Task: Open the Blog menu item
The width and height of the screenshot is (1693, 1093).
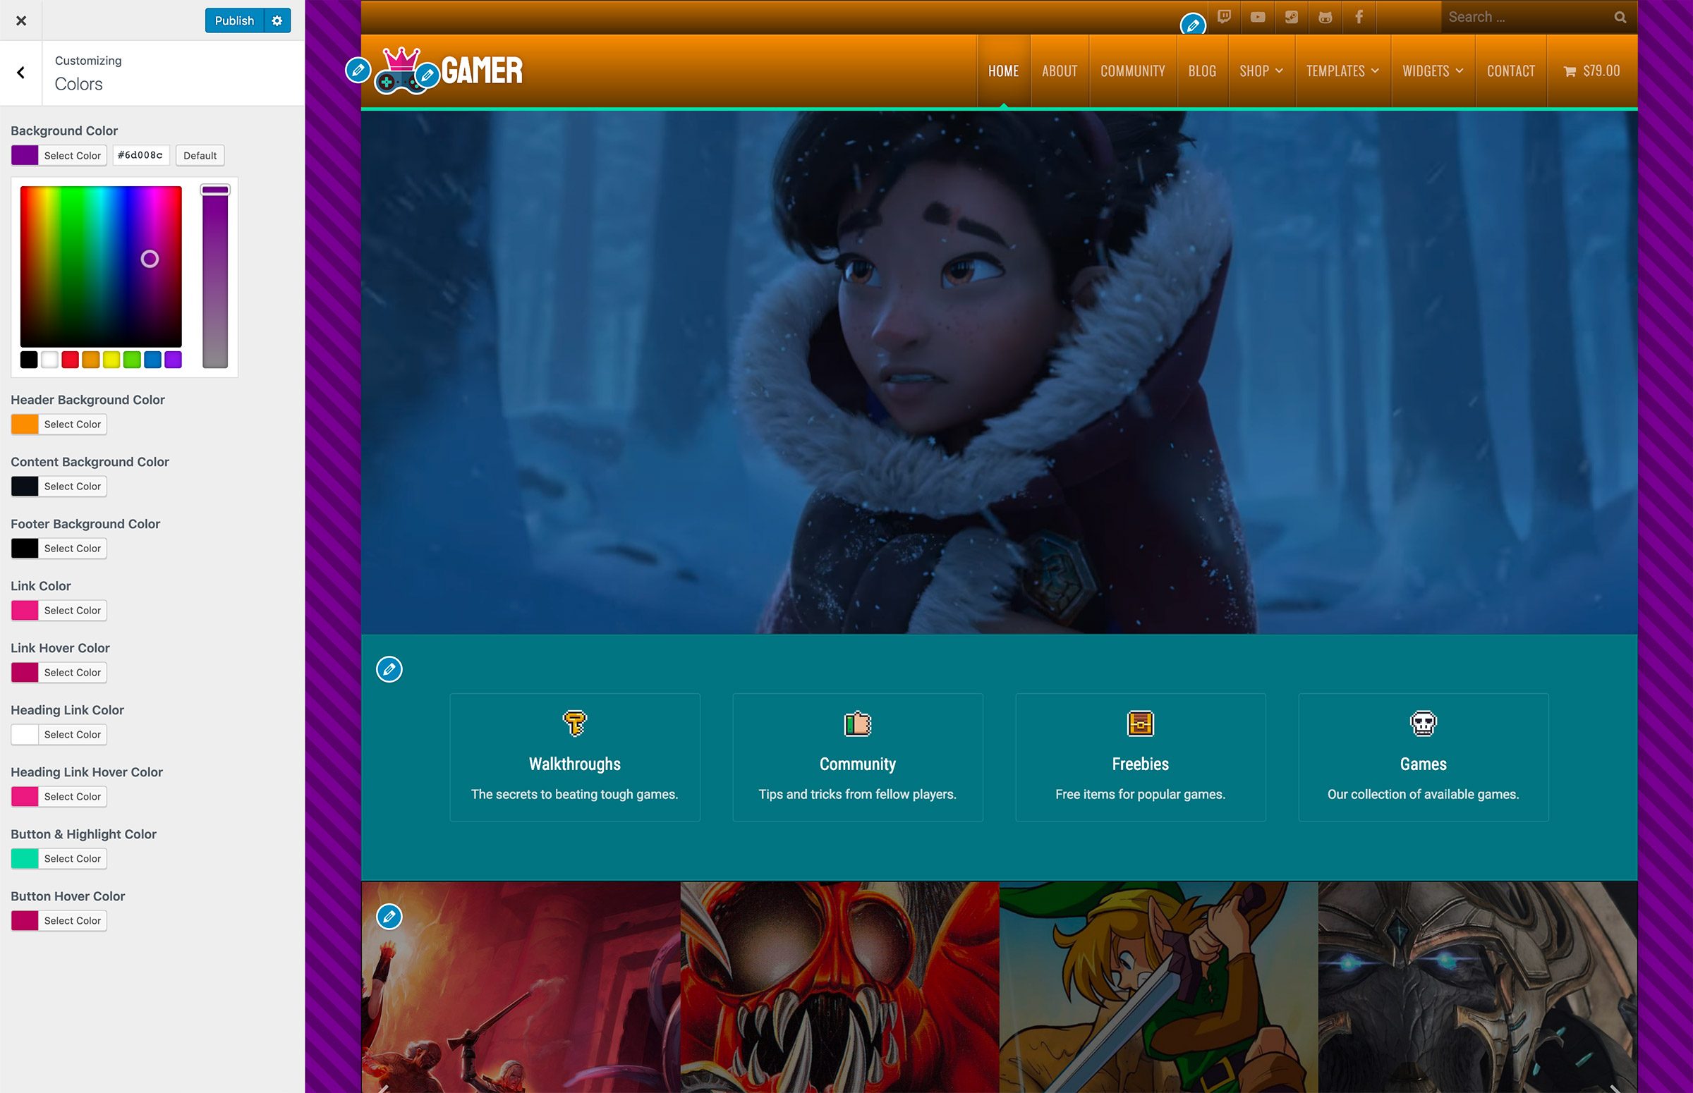Action: point(1203,71)
